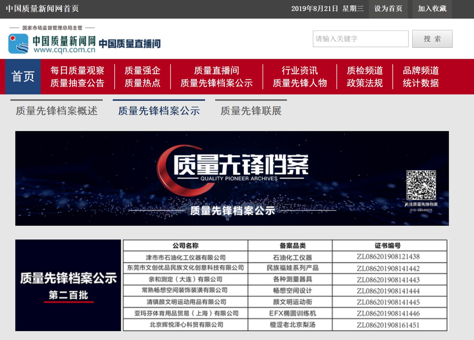This screenshot has width=474, height=340.
Task: Click the 设为首页 link
Action: (388, 9)
